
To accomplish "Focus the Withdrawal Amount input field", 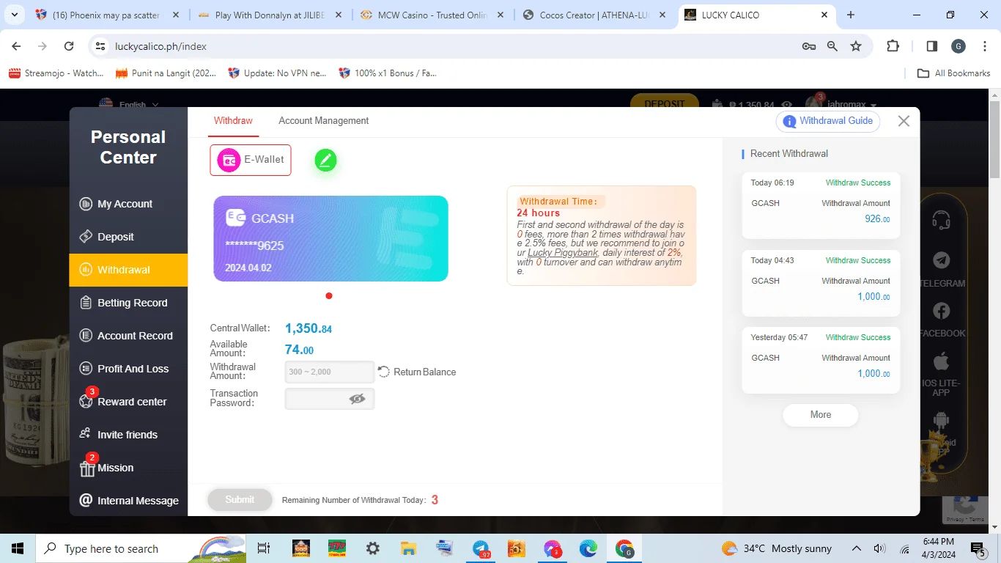I will click(330, 372).
